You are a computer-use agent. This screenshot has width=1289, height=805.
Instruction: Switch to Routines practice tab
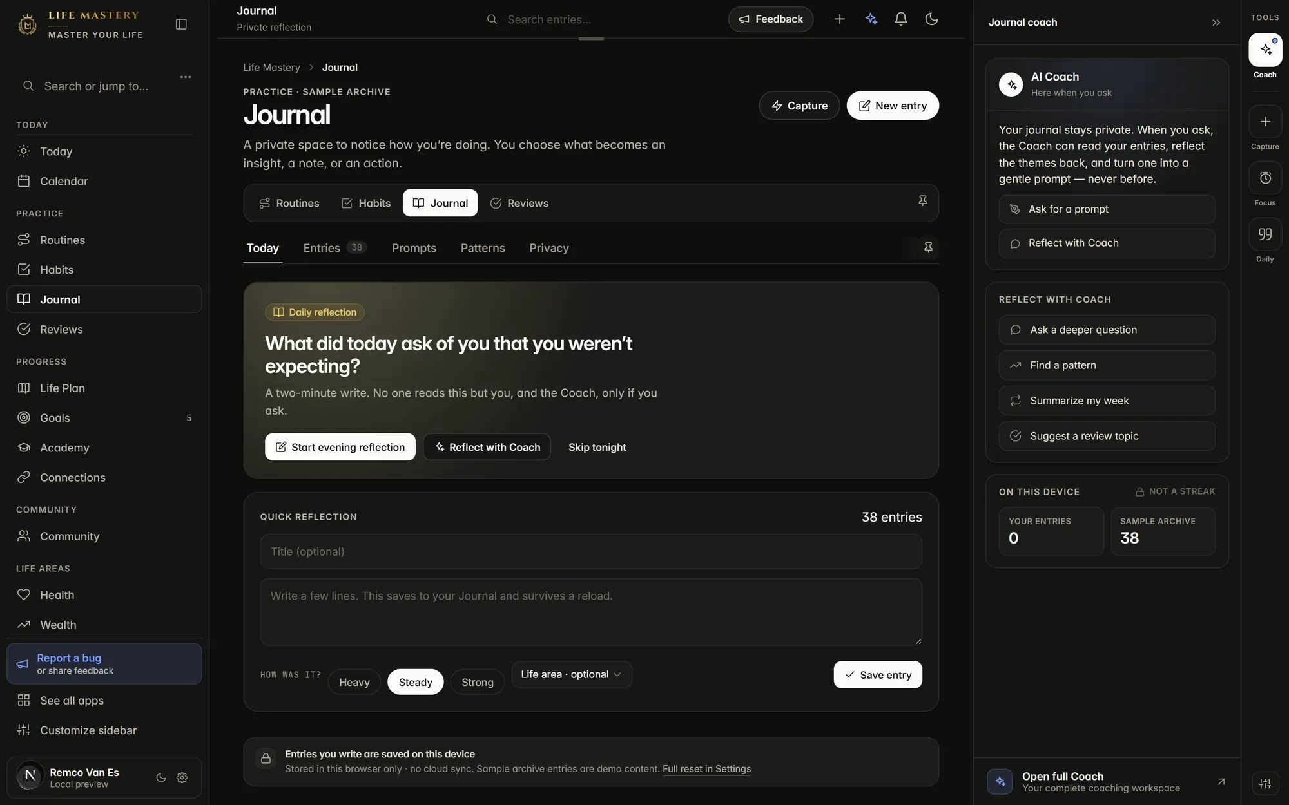[x=289, y=203]
